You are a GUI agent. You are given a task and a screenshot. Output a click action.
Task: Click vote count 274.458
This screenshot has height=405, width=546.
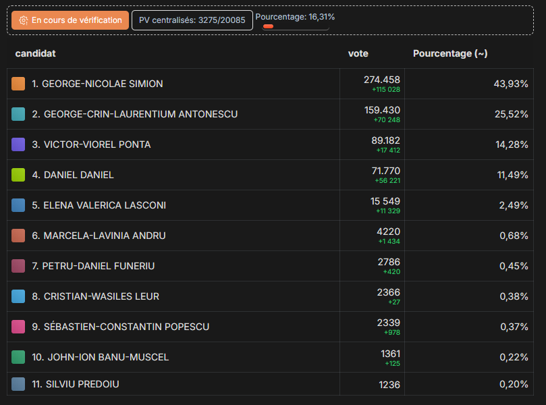pos(381,80)
